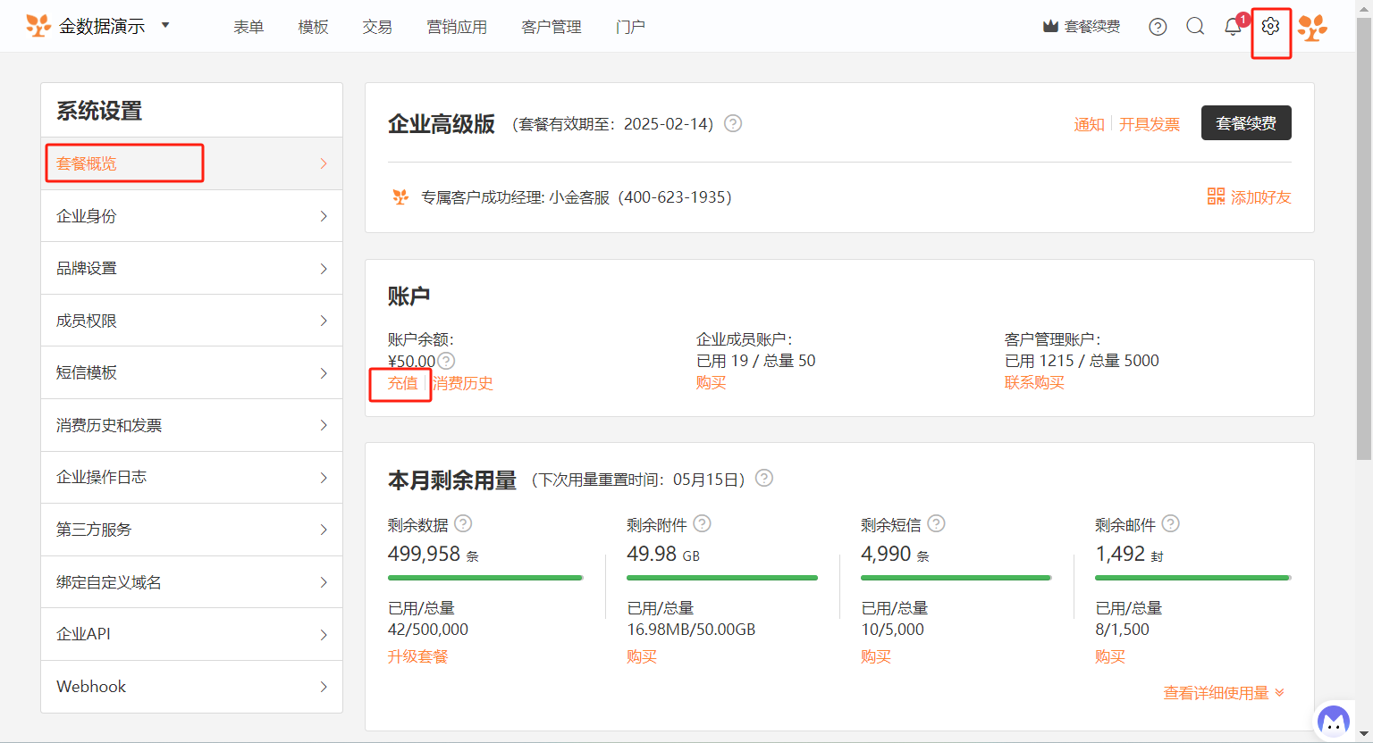This screenshot has height=743, width=1373.
Task: Click the crown 套餐续费 link in header
Action: pos(1082,27)
